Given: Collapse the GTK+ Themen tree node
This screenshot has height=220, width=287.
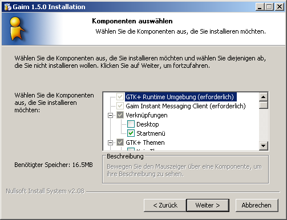Looking at the screenshot, I should (110, 142).
